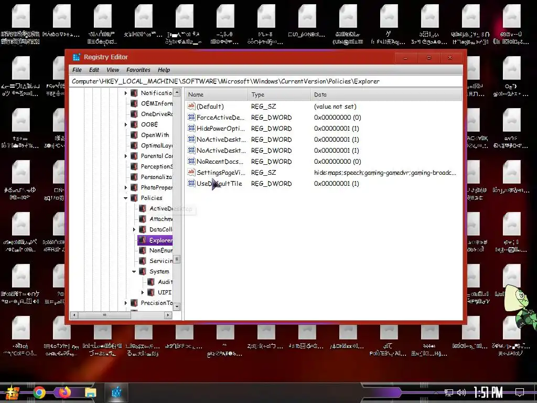Click the registry path address bar
This screenshot has height=403, width=537.
point(265,81)
